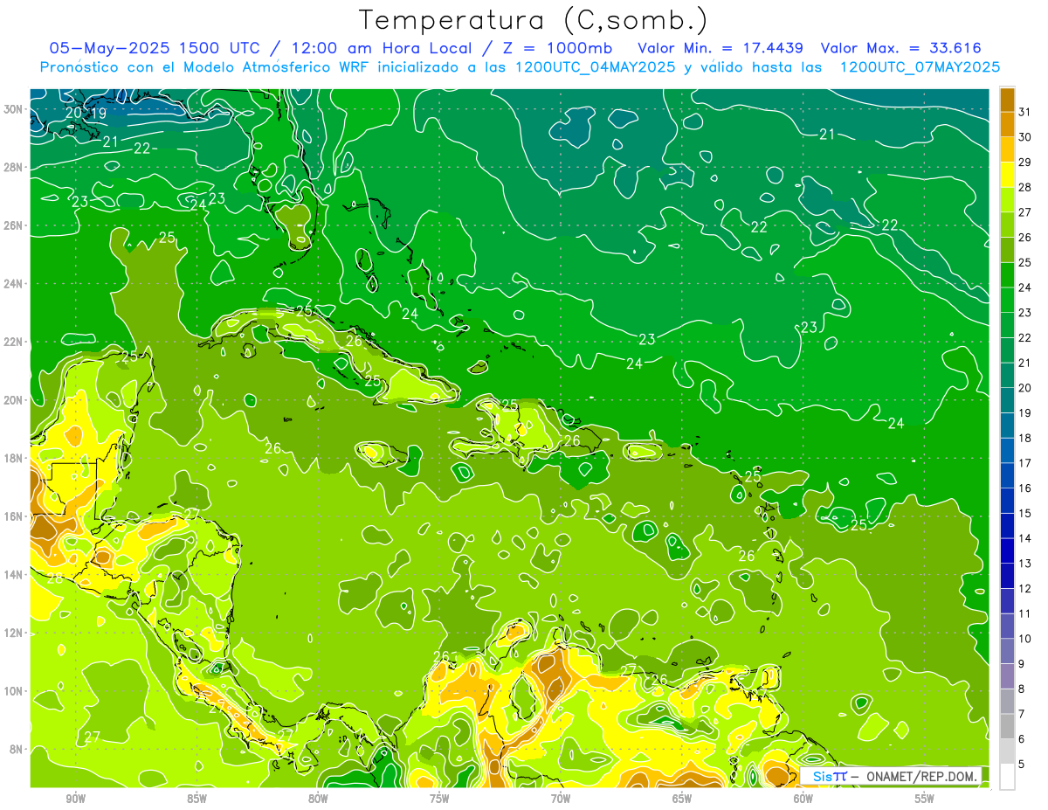Click the 28N latitude axis label
The image size is (1048, 810).
tap(14, 167)
